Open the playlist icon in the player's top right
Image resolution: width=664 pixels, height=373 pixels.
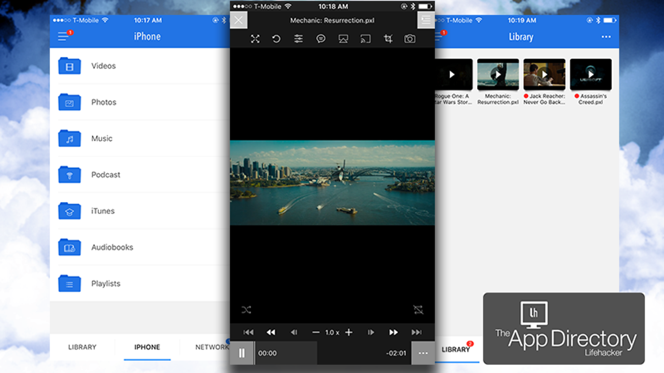[x=426, y=20]
